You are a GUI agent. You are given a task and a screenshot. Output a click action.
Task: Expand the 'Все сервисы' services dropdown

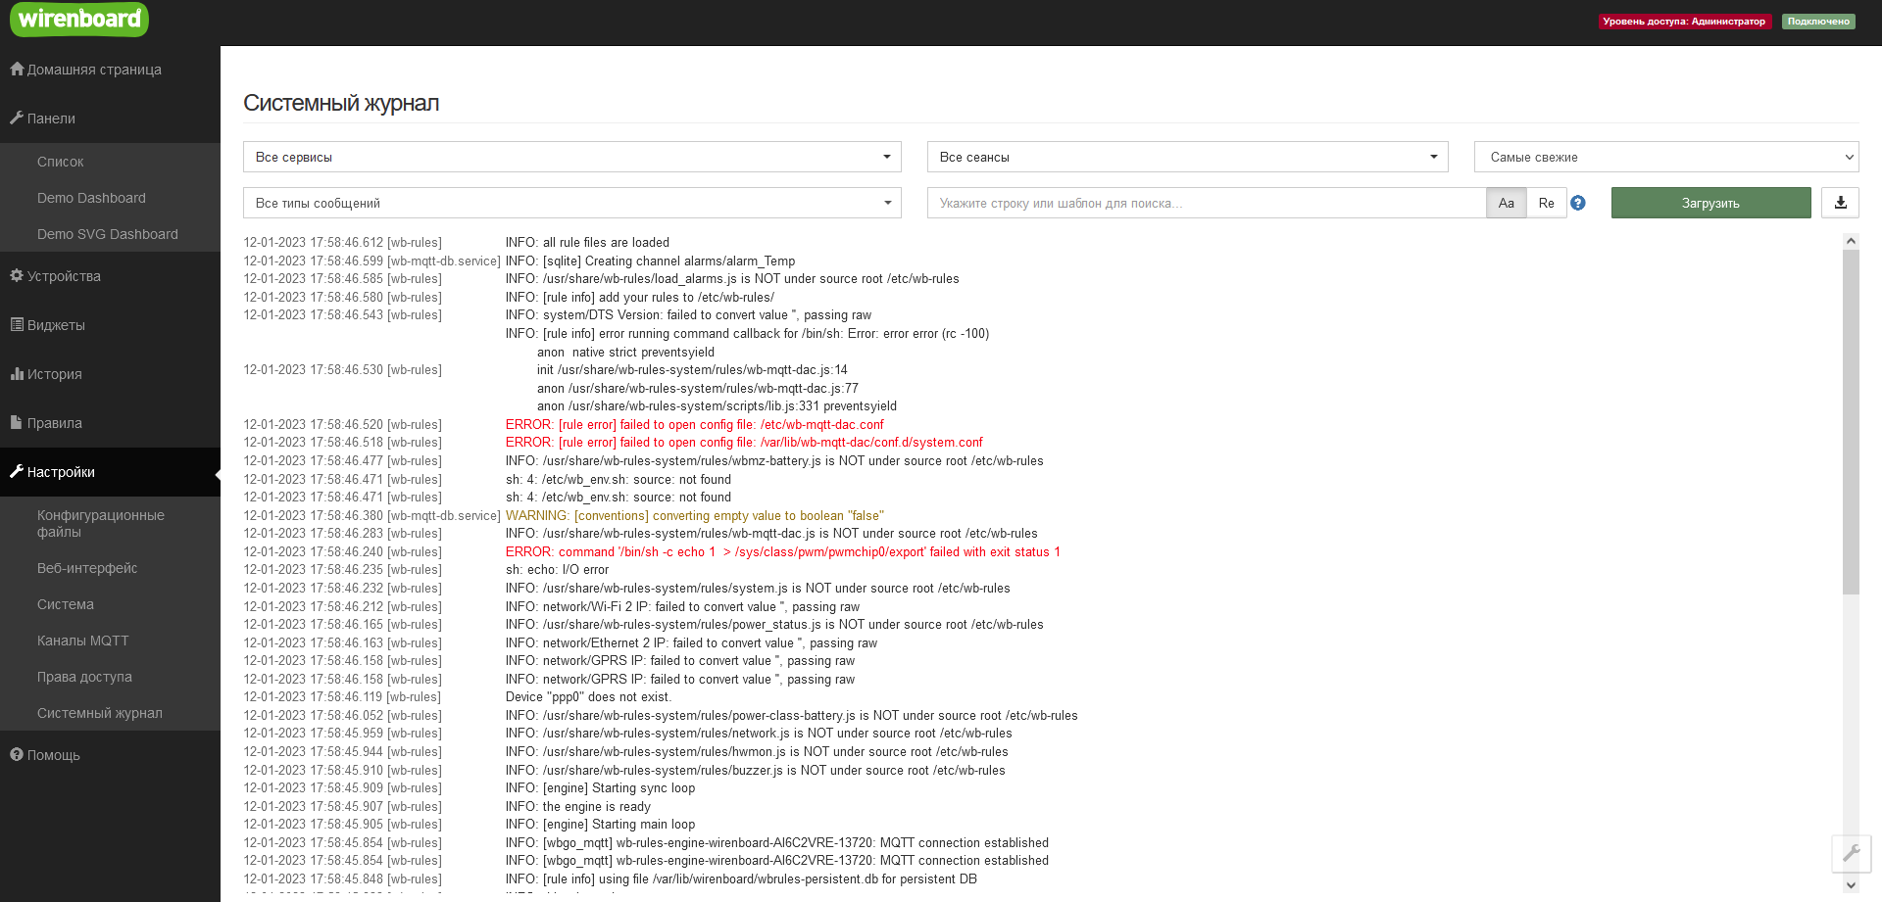[571, 157]
